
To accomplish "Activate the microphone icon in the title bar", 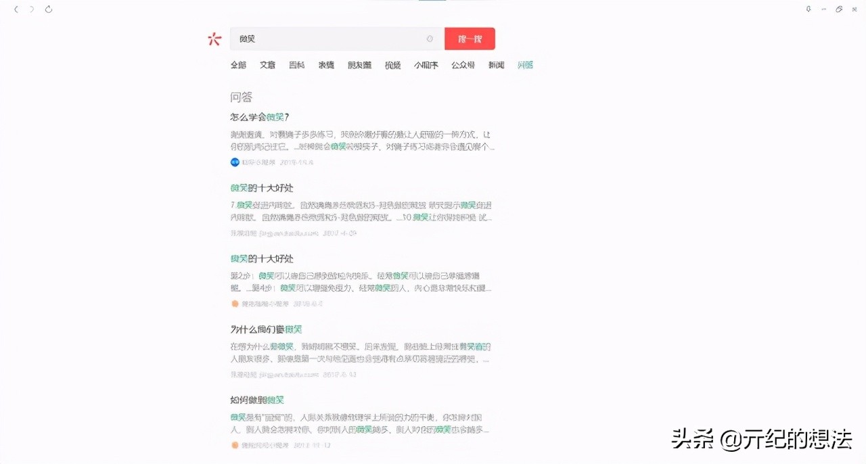I will [808, 9].
